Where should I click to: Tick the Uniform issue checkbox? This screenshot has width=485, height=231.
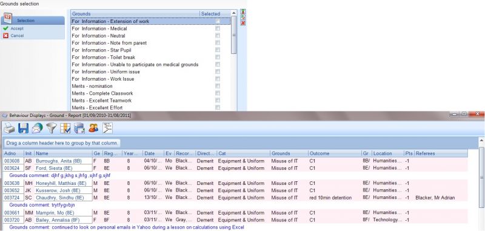point(218,72)
